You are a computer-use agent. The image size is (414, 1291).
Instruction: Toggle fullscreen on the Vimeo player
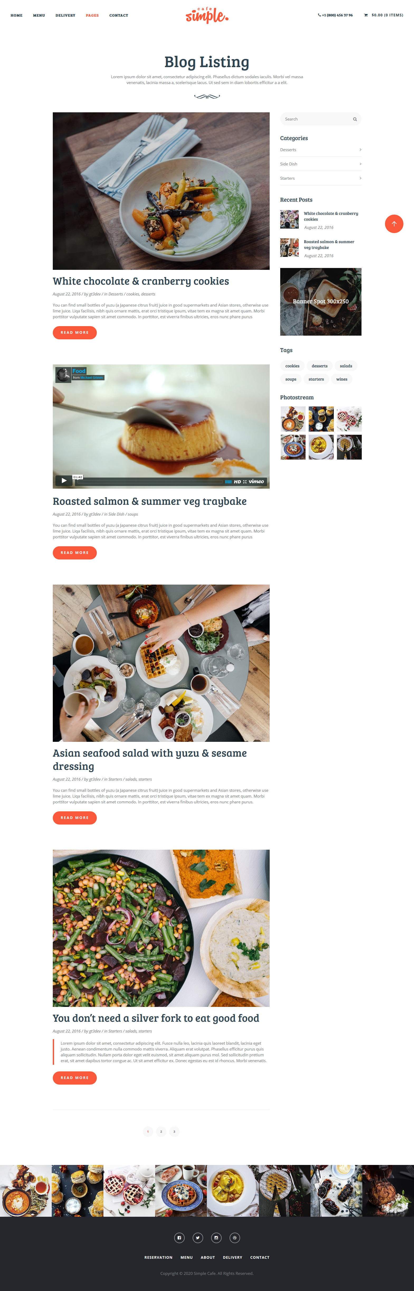[245, 482]
